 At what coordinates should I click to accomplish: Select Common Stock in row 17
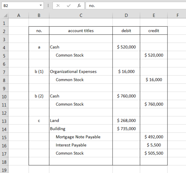[81, 153]
